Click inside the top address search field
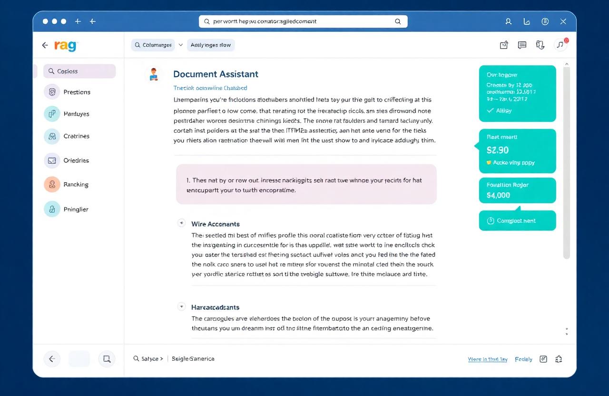 (303, 21)
